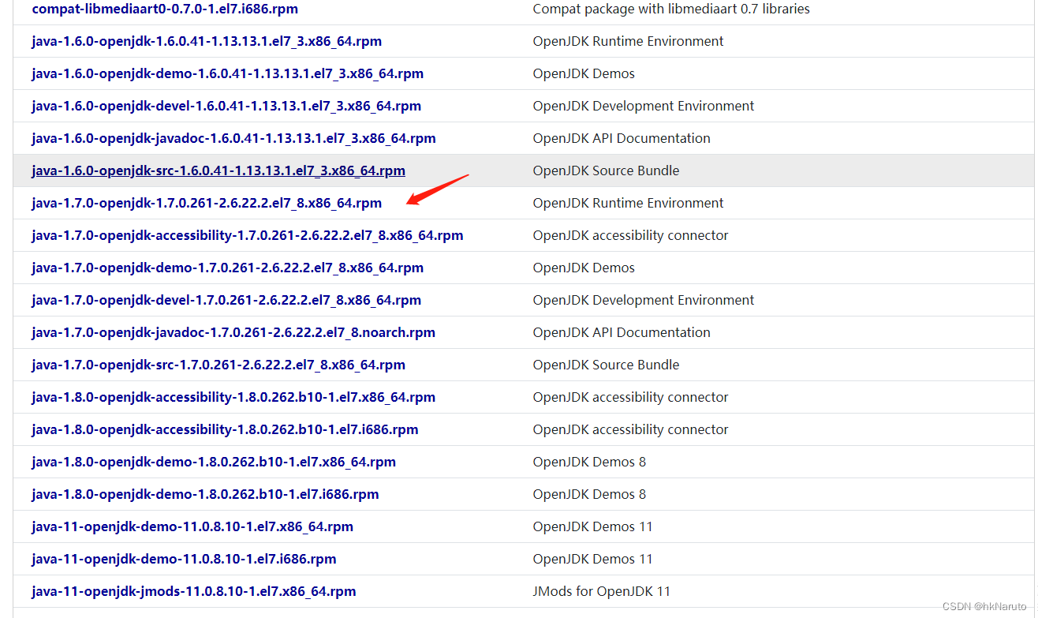Select 'OpenJDK API Documentation' in java-1.7.0-javadoc row
This screenshot has width=1038, height=618.
click(x=622, y=332)
